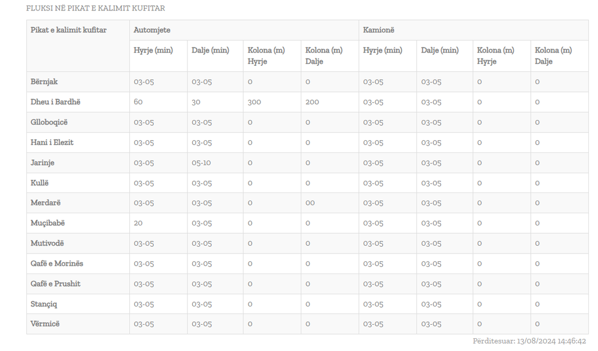Image resolution: width=598 pixels, height=351 pixels.
Task: Click the 60 entry time for Dheu i Bardhë
Action: [139, 102]
